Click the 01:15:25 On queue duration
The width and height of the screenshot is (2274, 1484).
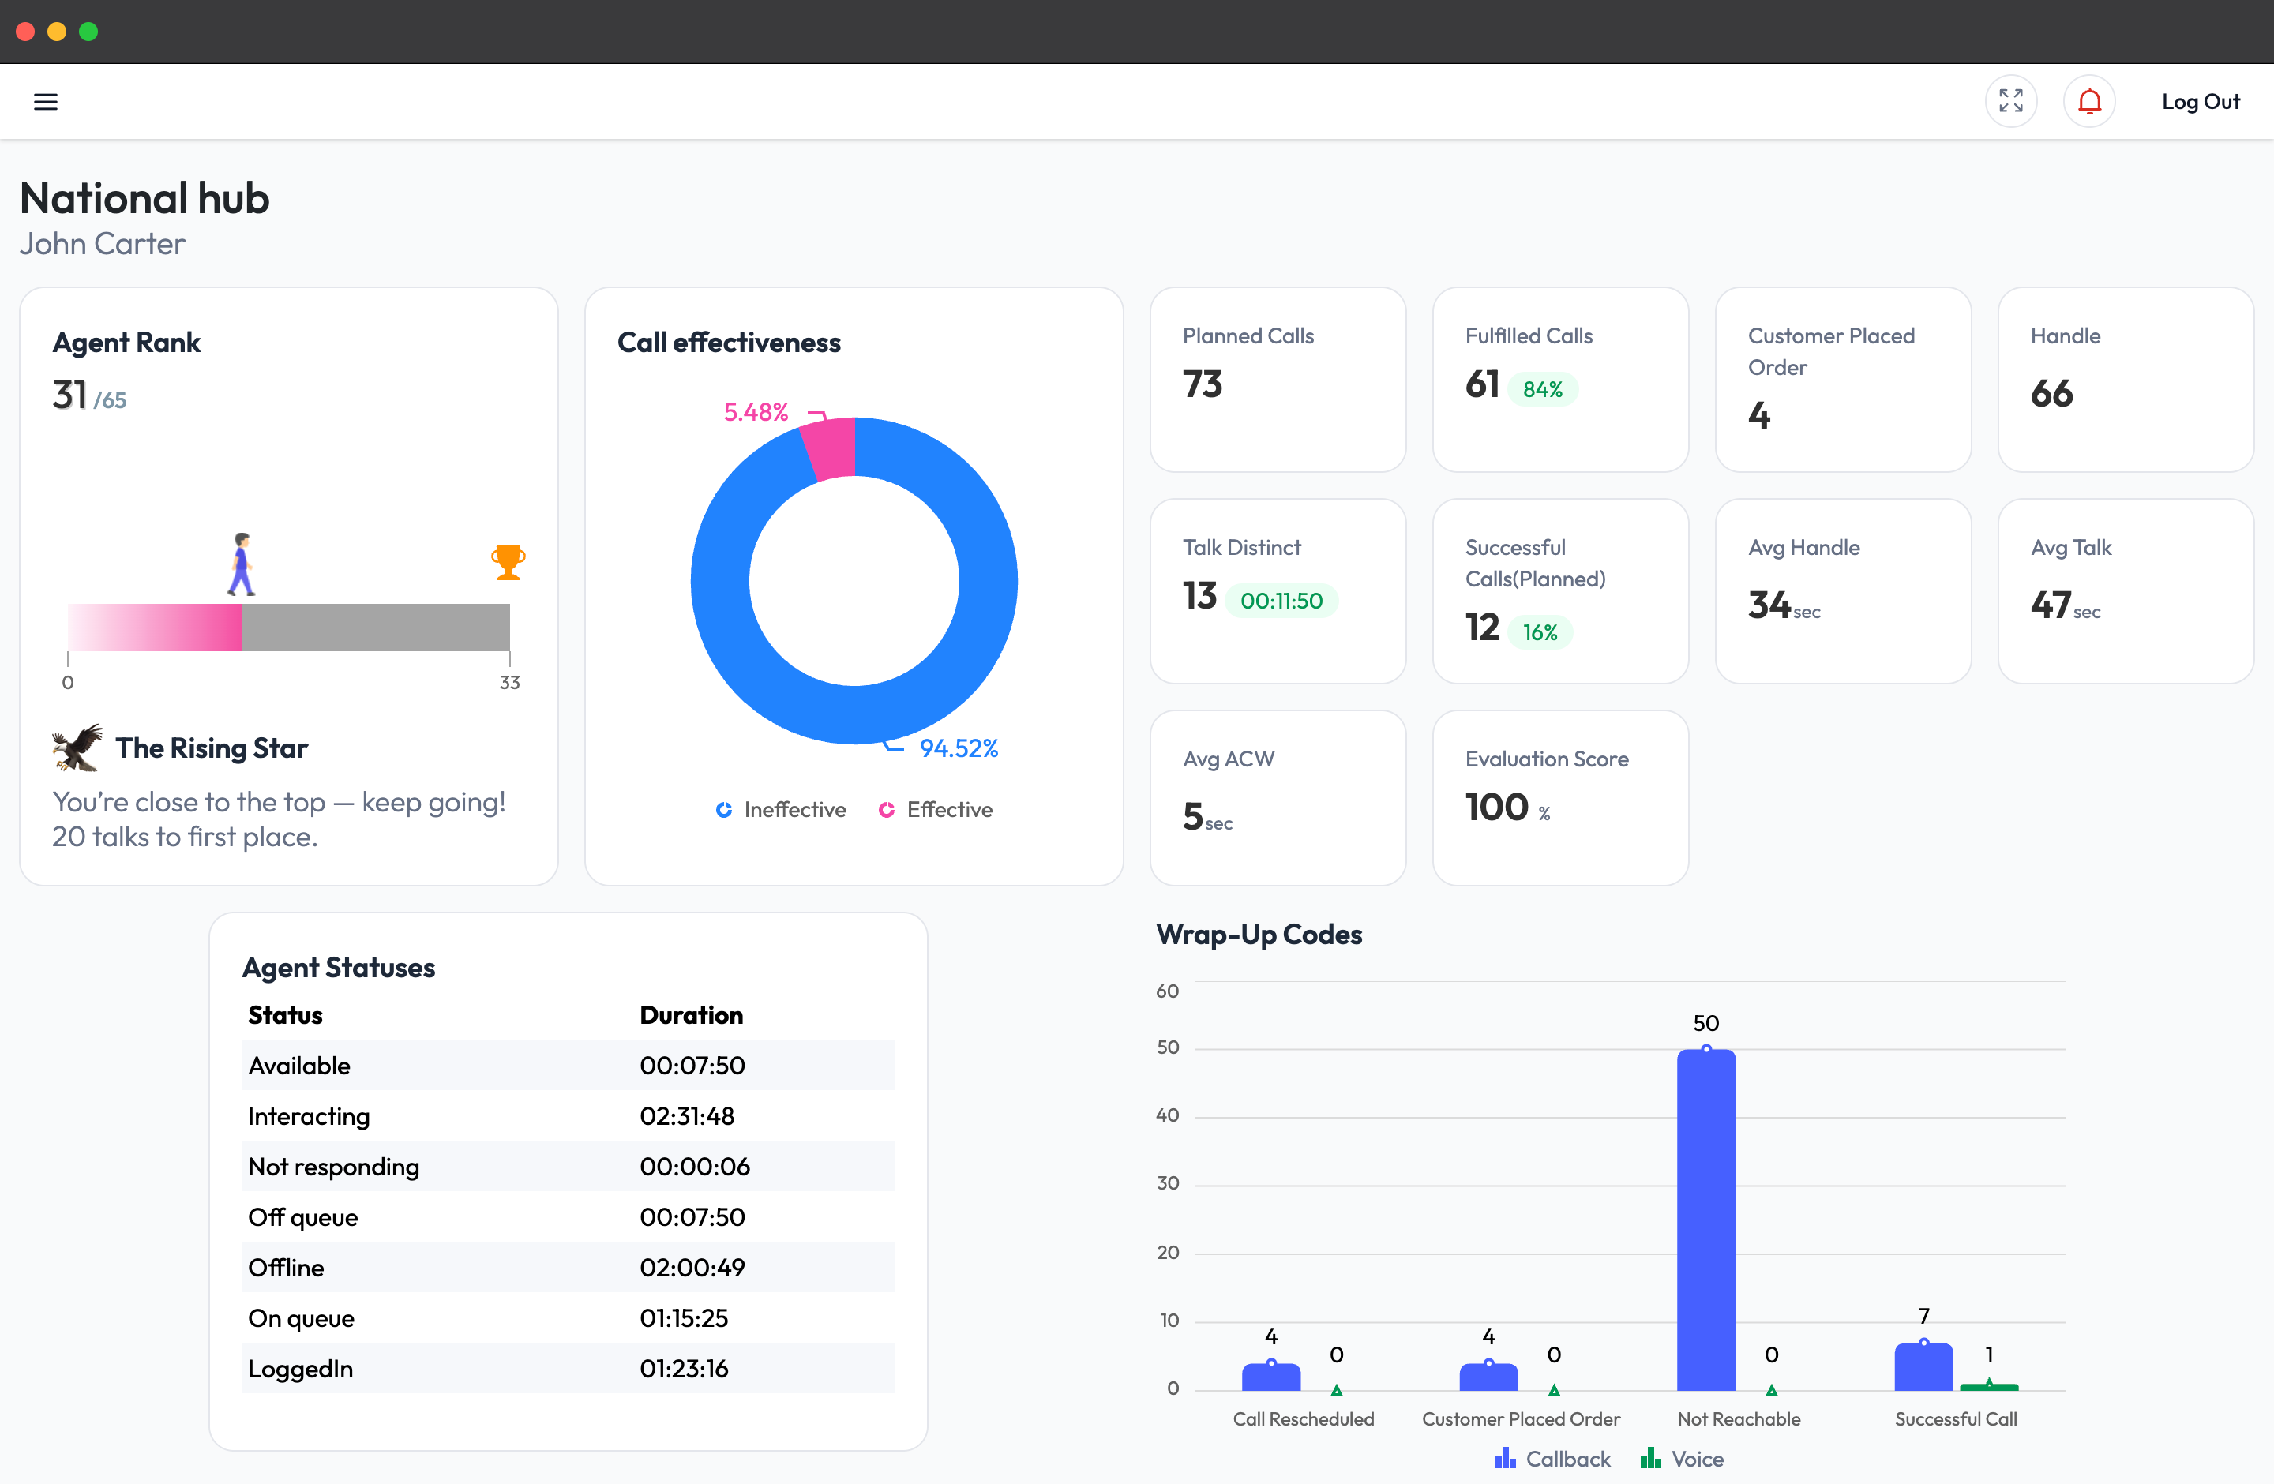[x=684, y=1317]
